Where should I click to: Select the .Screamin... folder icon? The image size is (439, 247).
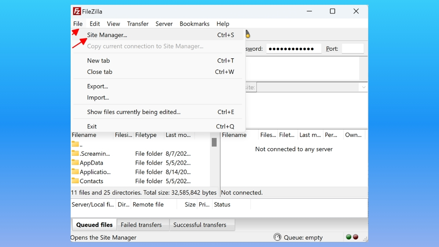75,153
